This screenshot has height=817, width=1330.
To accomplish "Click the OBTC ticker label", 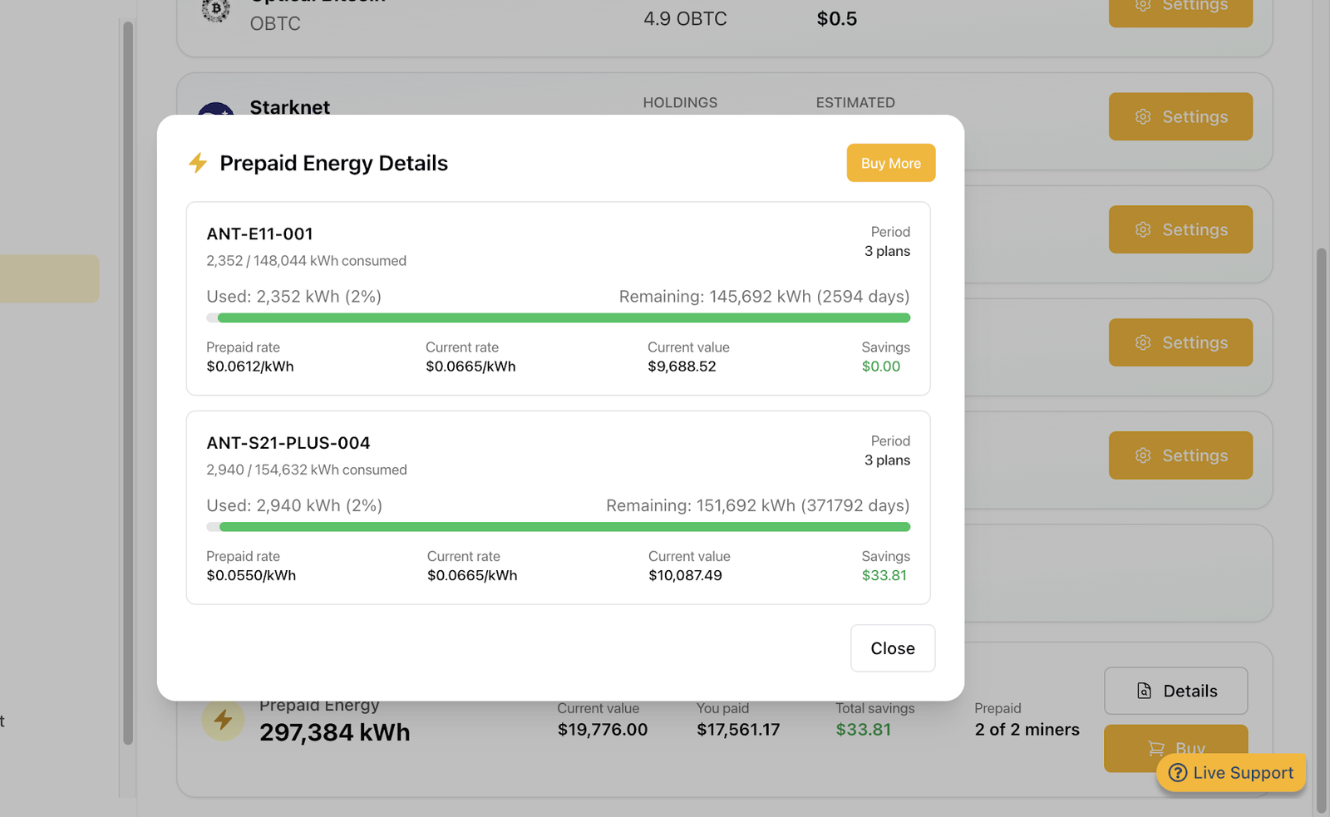I will click(x=275, y=23).
